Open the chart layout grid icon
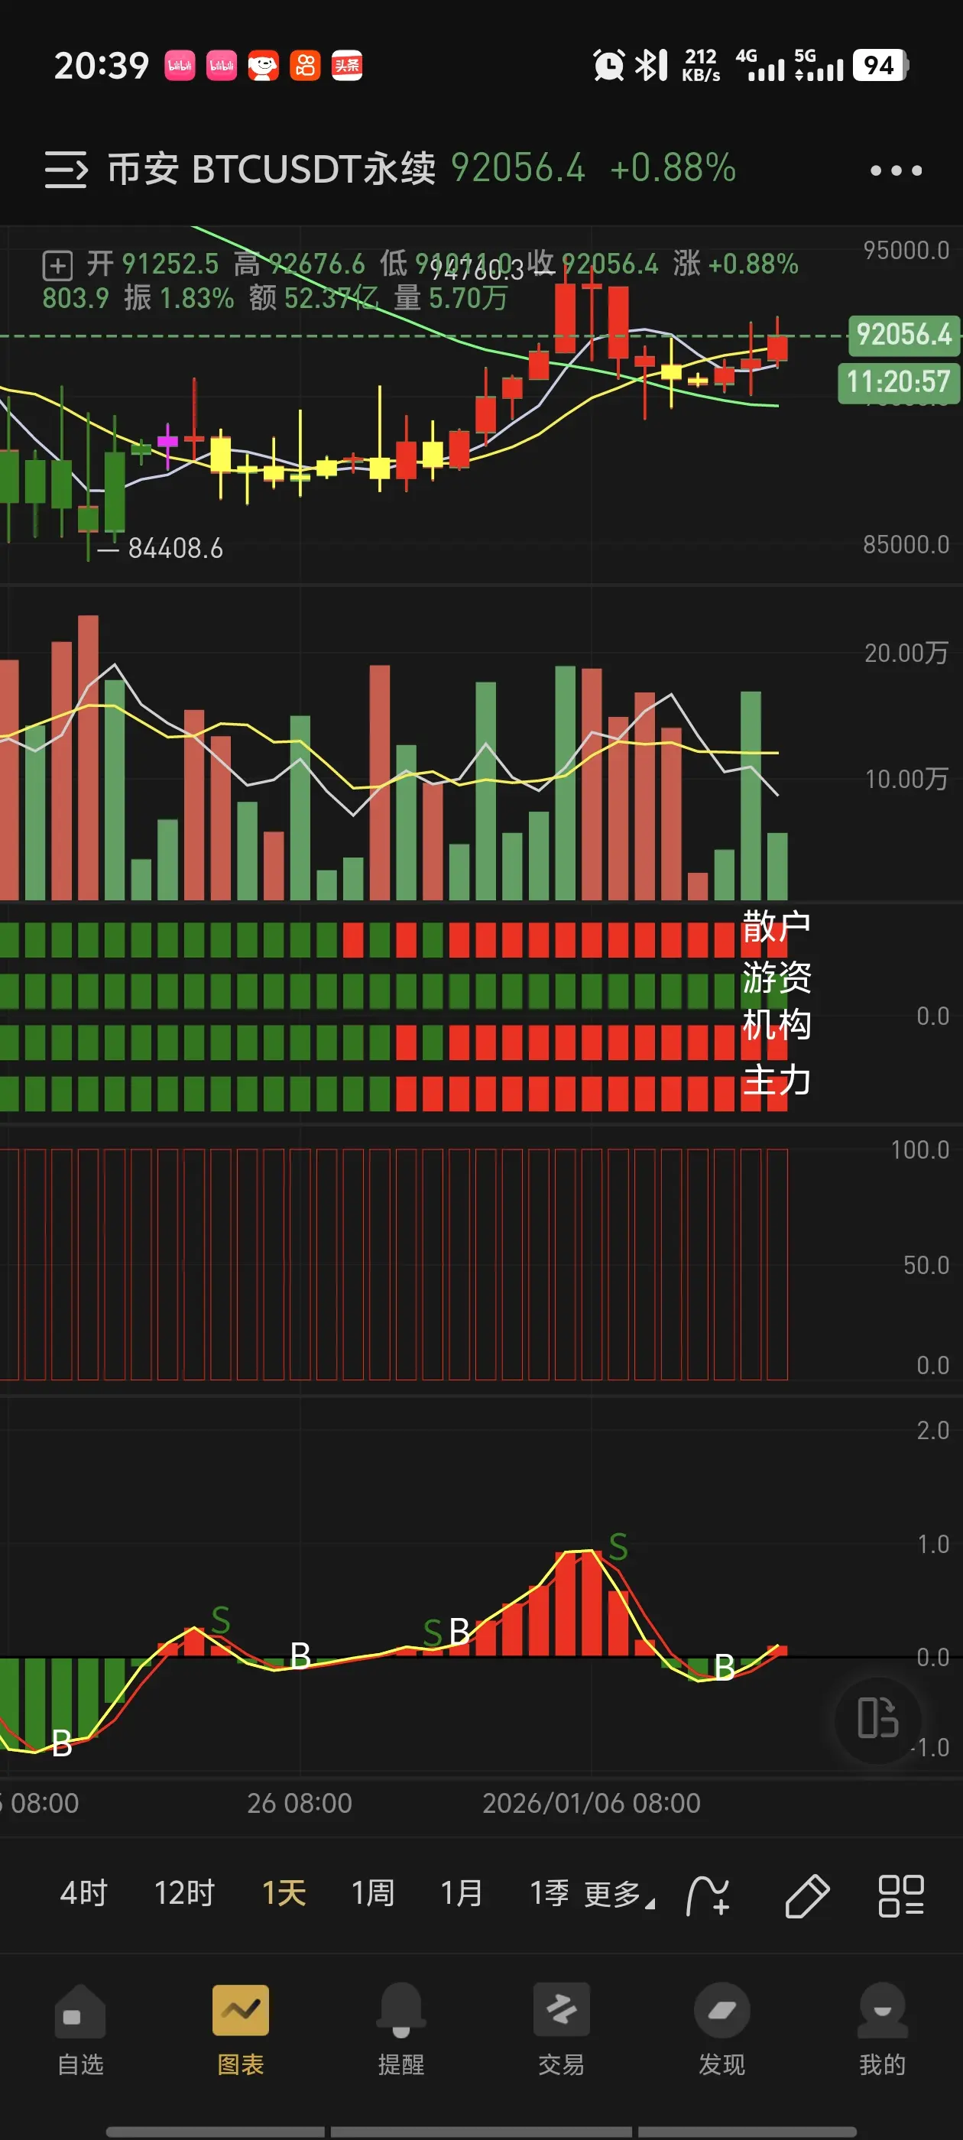 (x=902, y=1895)
